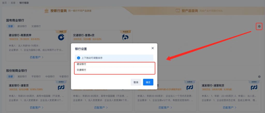Image resolution: width=265 pixels, height=113 pixels.
Task: Filter state-owned banks by 交通银行
Action: tap(36, 26)
